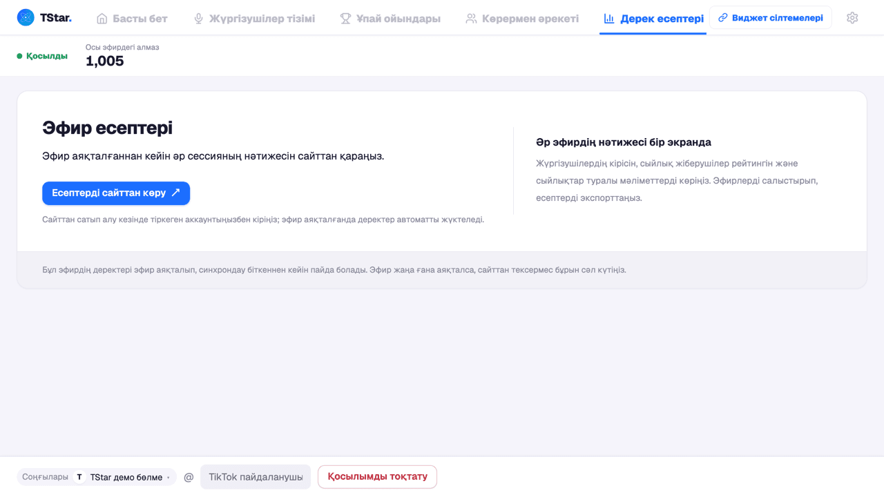The image size is (884, 497).
Task: Click the 1,005 diamonds value
Action: pyautogui.click(x=105, y=61)
